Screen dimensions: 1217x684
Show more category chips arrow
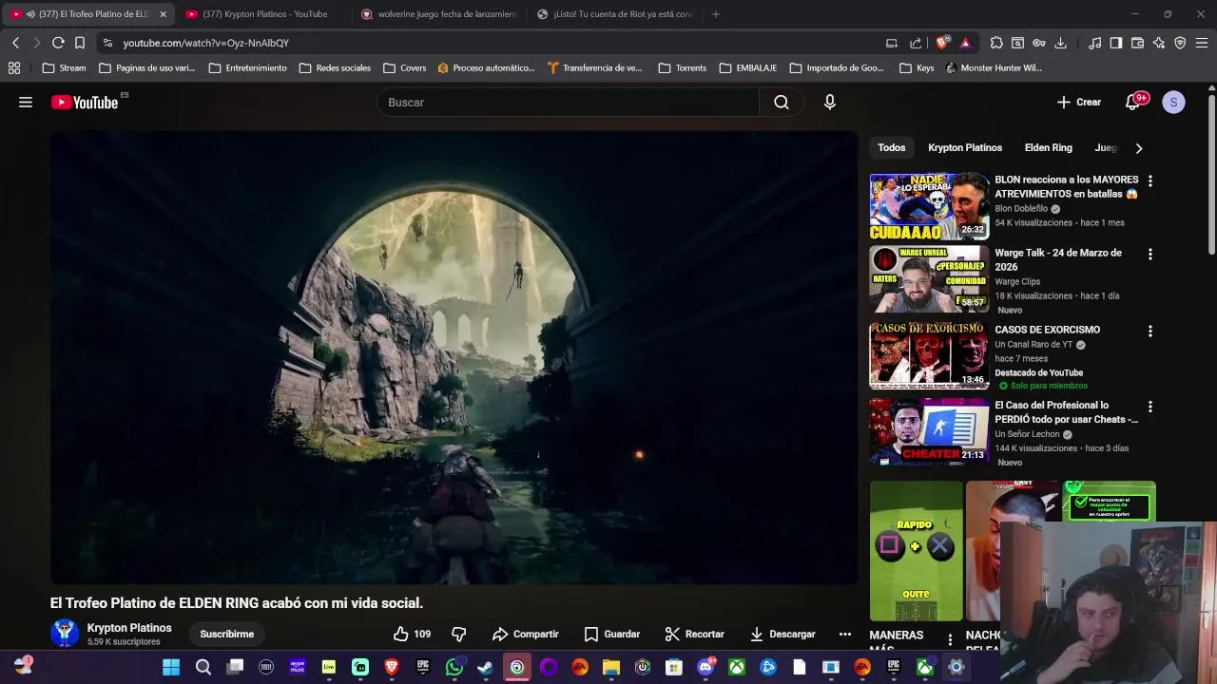pos(1139,148)
